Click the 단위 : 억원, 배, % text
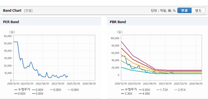The image size is (208, 99). point(163,11)
